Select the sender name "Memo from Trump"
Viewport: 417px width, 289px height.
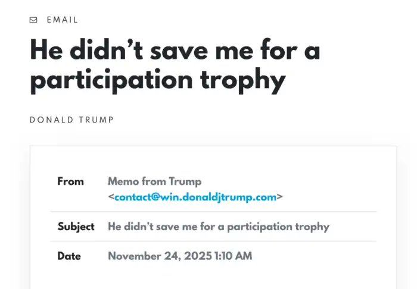(x=154, y=181)
